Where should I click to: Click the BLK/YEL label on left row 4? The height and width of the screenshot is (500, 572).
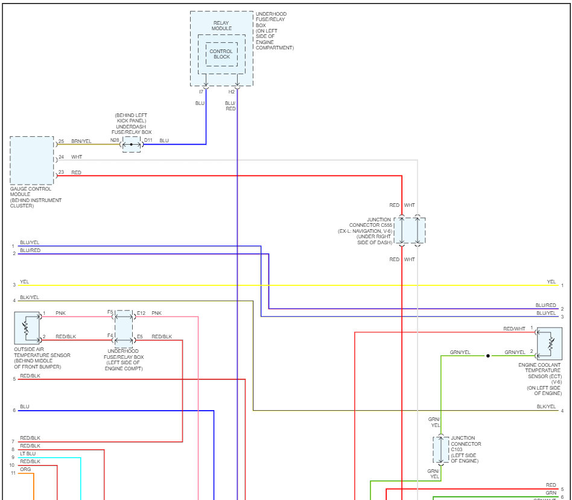tap(30, 297)
